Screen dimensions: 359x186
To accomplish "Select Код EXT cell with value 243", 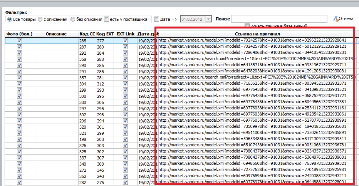I will click(105, 177).
